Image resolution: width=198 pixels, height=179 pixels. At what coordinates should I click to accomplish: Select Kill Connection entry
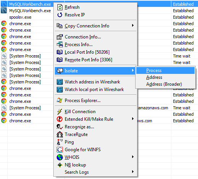pyautogui.click(x=96, y=112)
